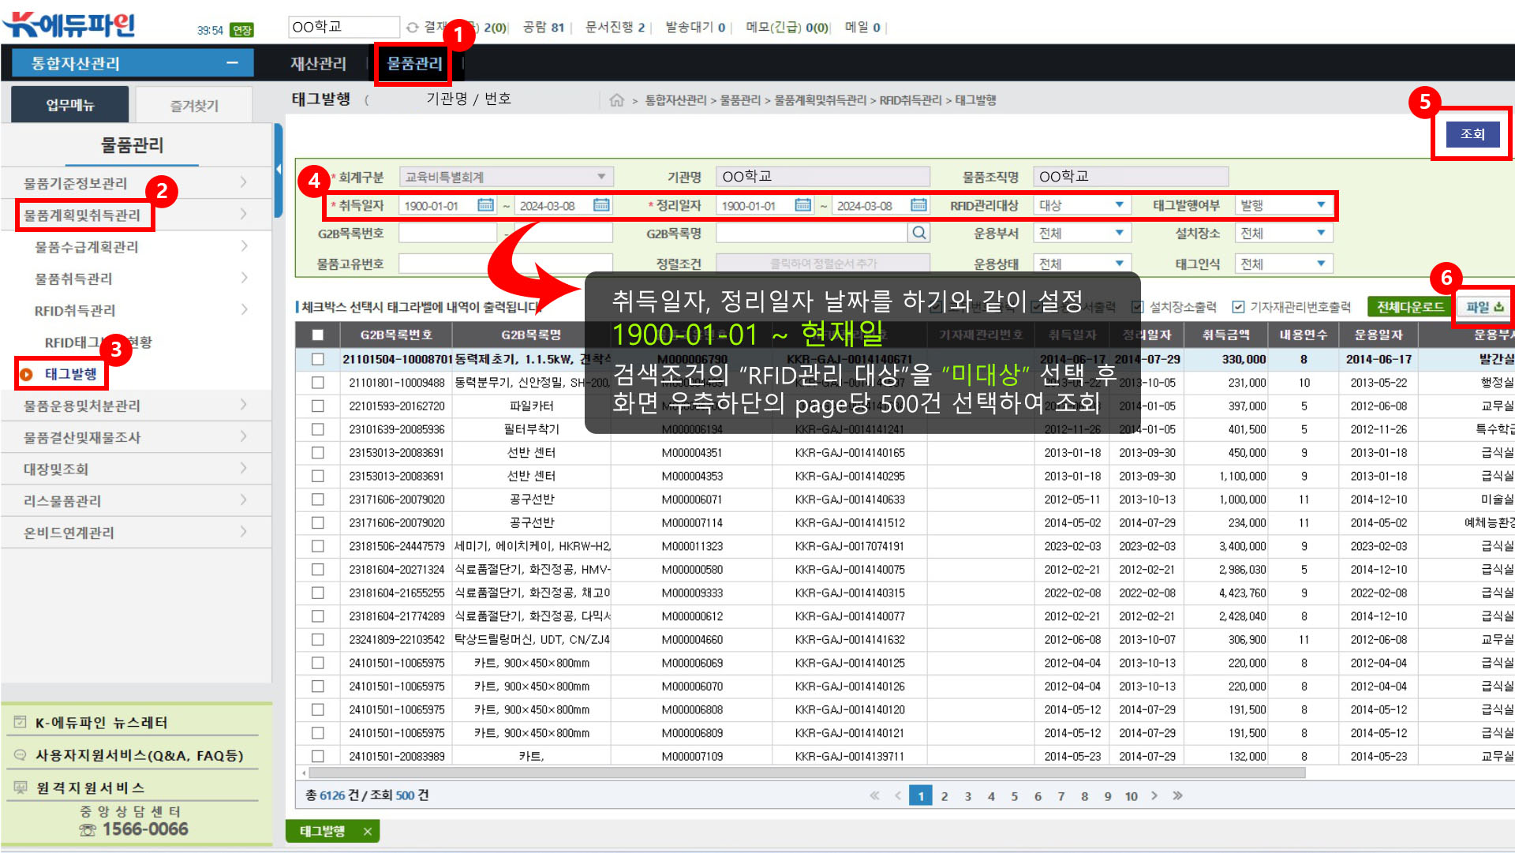This screenshot has height=853, width=1515.
Task: Open the 태그인식 dropdown
Action: point(1283,264)
